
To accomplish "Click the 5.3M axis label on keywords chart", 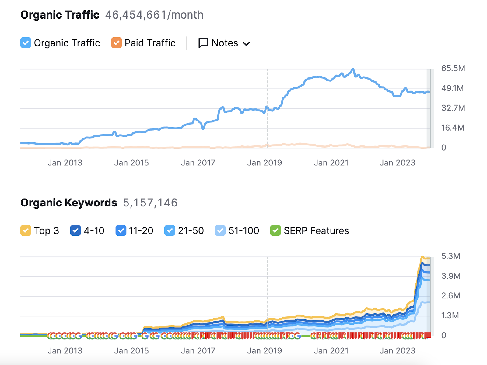I will pos(451,256).
